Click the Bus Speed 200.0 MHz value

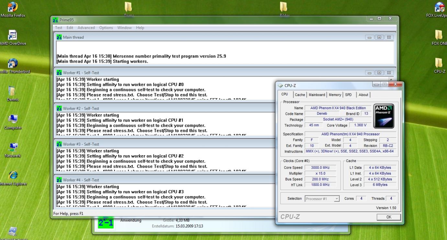[320, 179]
